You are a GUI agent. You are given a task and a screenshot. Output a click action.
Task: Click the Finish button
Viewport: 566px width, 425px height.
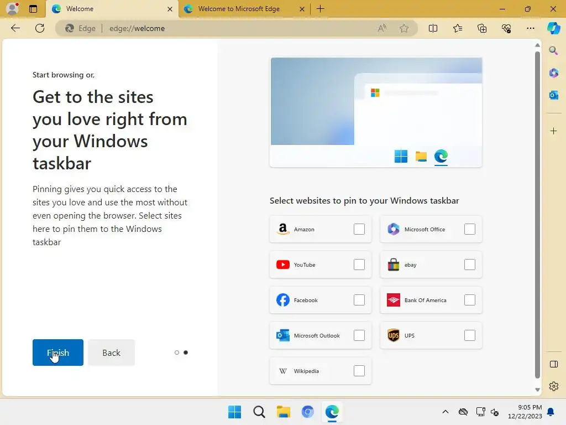coord(57,353)
